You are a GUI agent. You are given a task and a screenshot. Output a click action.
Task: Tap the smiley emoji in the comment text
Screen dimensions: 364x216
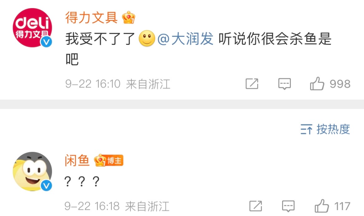pos(147,38)
